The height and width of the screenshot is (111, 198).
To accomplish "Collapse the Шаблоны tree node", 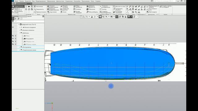I will pos(20,33).
